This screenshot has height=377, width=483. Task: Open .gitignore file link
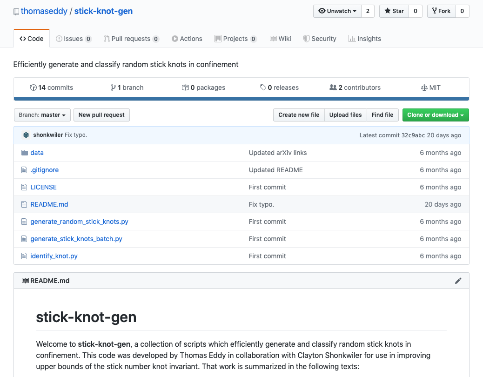click(44, 170)
